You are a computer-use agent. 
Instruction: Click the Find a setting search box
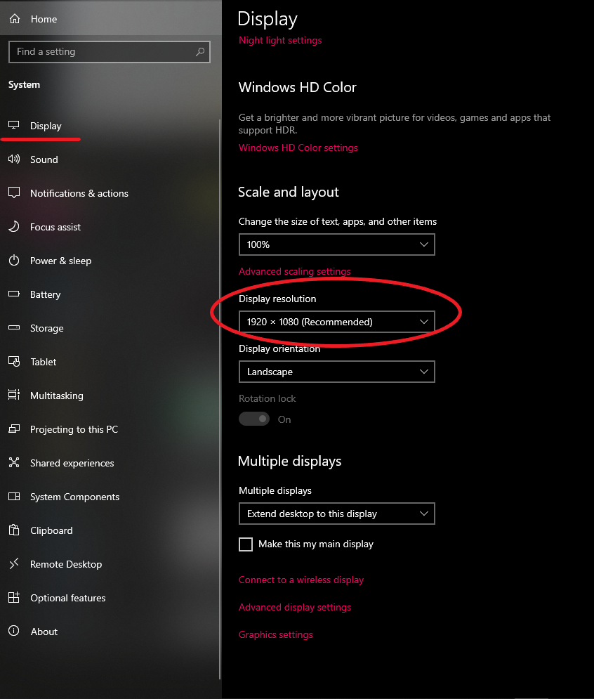pos(109,52)
